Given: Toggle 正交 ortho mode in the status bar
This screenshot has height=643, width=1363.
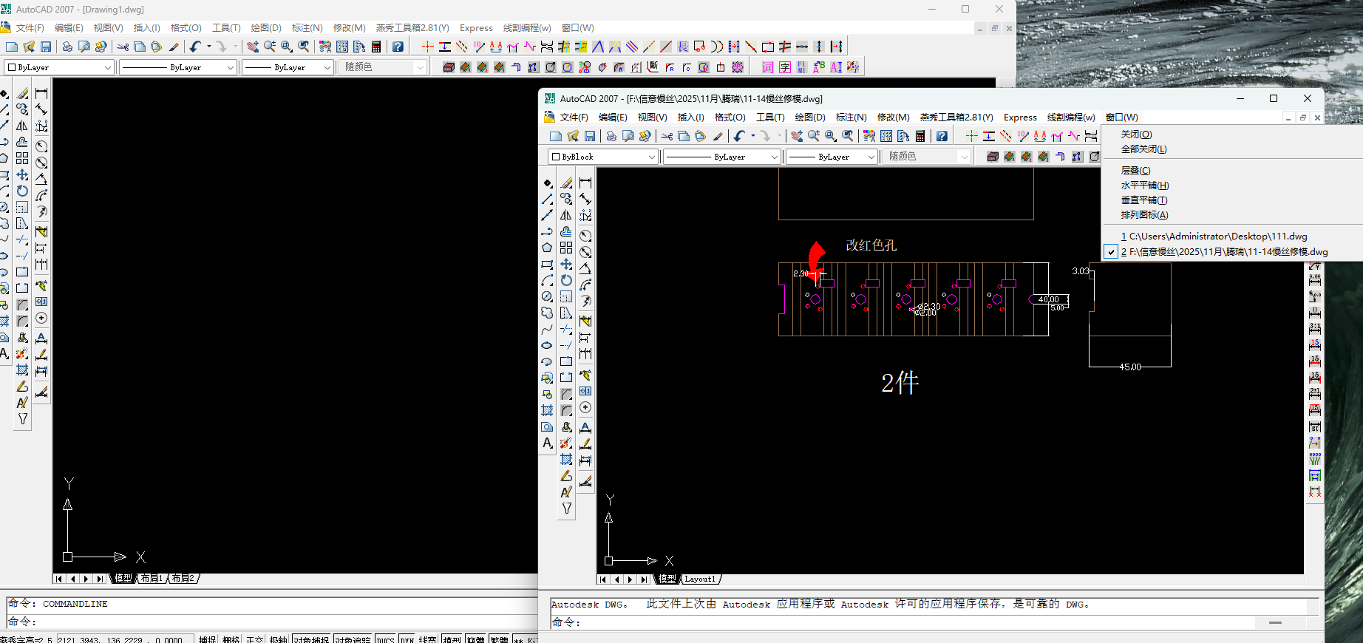Looking at the screenshot, I should coord(254,639).
